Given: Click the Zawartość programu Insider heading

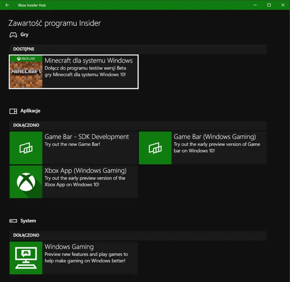Looking at the screenshot, I should tap(54, 23).
